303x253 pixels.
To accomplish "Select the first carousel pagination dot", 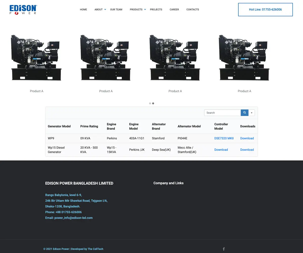I will pos(150,103).
